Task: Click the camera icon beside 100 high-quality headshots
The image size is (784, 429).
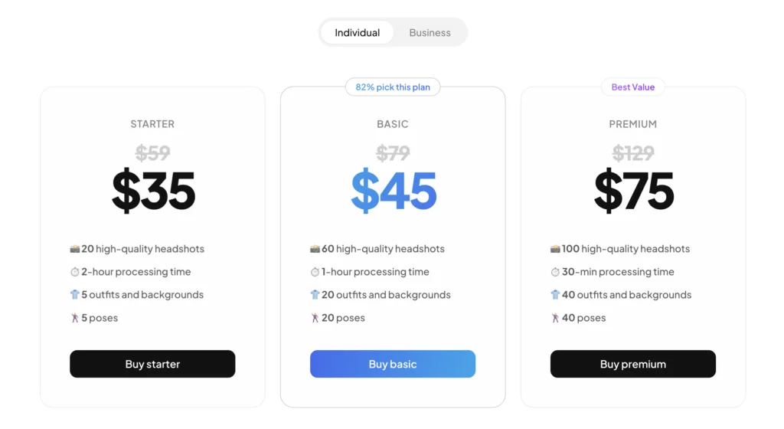Action: pyautogui.click(x=555, y=249)
